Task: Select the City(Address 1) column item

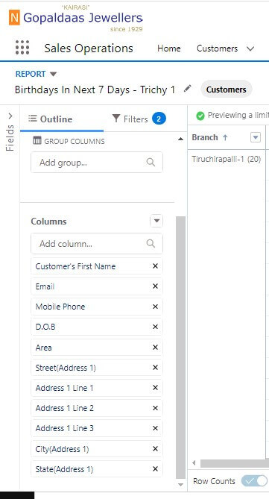Action: (97, 449)
